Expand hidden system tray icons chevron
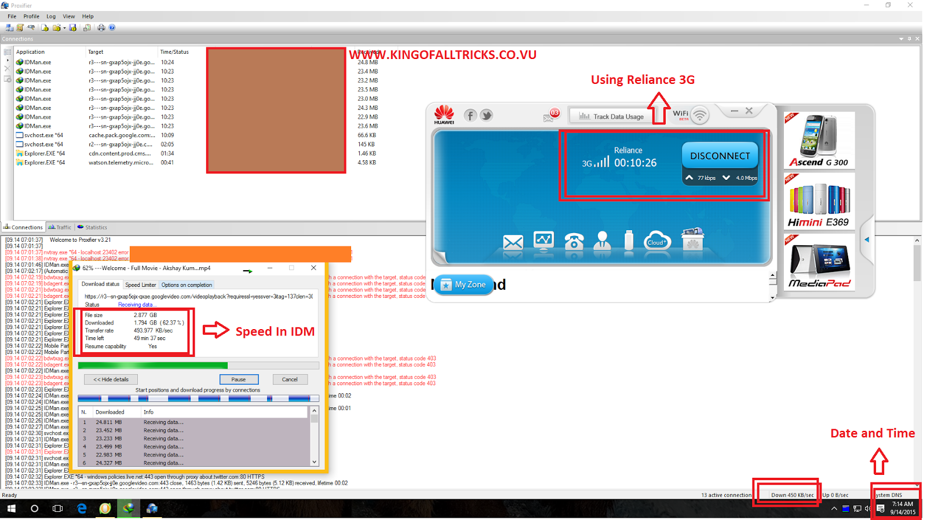Viewport: 927px width, 520px height. [834, 509]
